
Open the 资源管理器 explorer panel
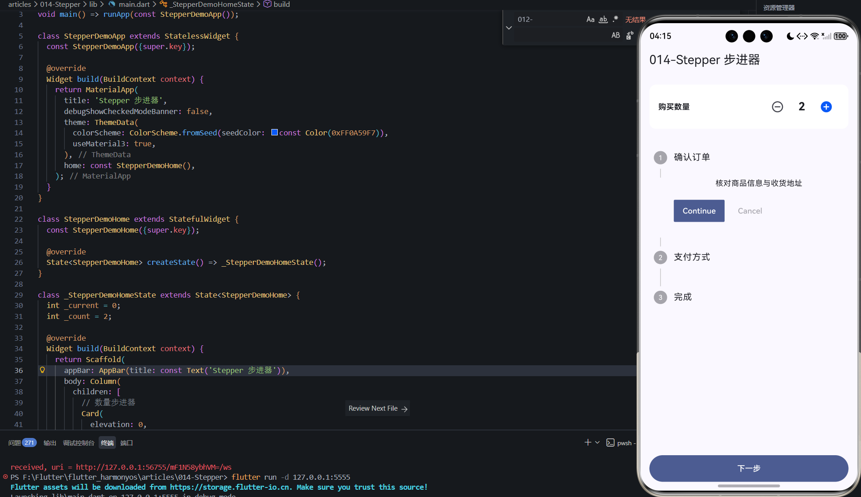779,8
